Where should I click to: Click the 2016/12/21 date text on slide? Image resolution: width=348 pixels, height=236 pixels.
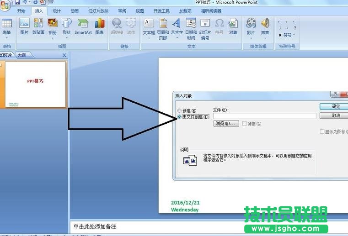pyautogui.click(x=185, y=203)
